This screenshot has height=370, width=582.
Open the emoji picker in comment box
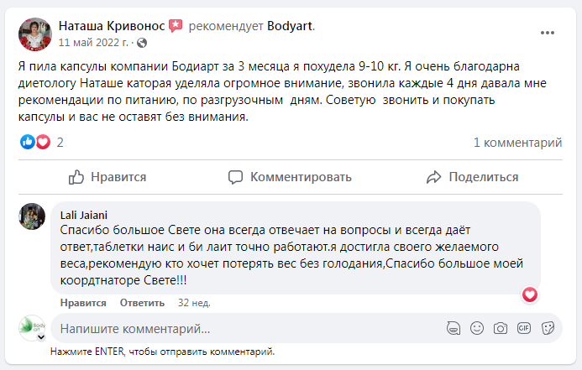(477, 328)
